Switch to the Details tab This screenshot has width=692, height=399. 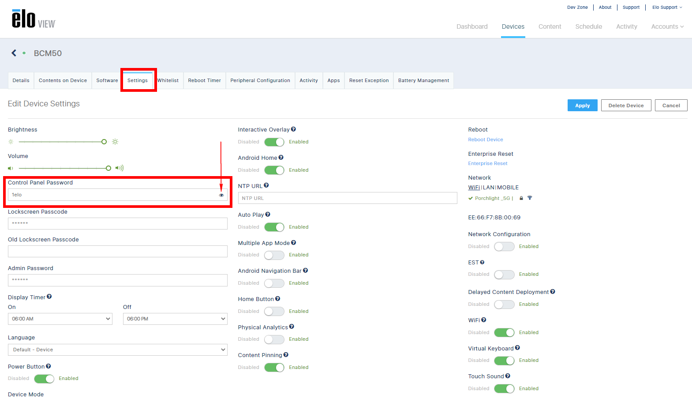pyautogui.click(x=21, y=80)
